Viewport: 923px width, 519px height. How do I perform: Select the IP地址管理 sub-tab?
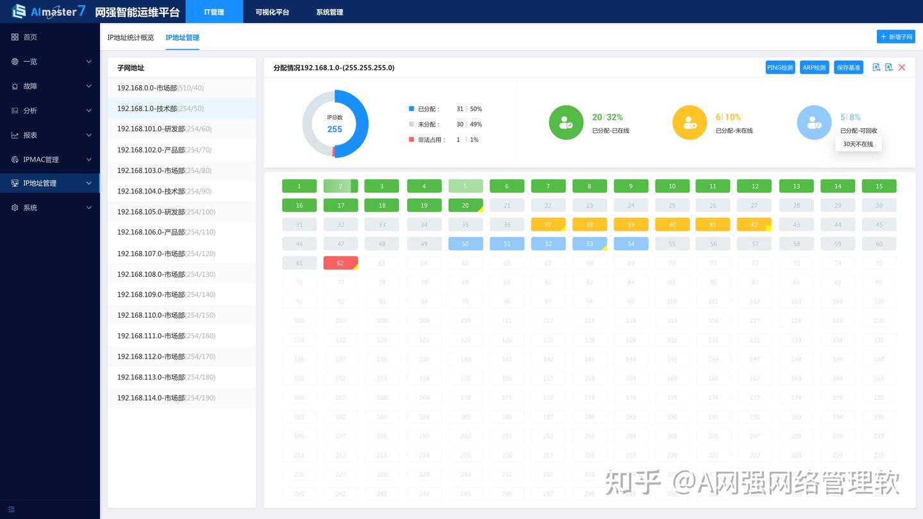tap(183, 38)
